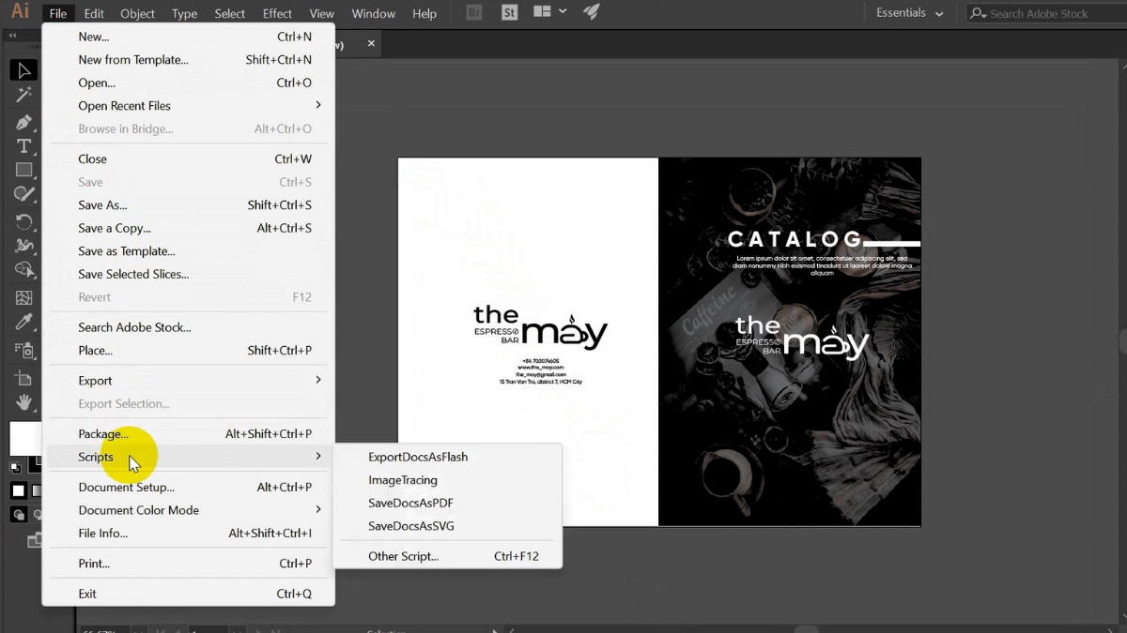Run the ImageTracing script
Screen dimensions: 1127x633
point(448,480)
